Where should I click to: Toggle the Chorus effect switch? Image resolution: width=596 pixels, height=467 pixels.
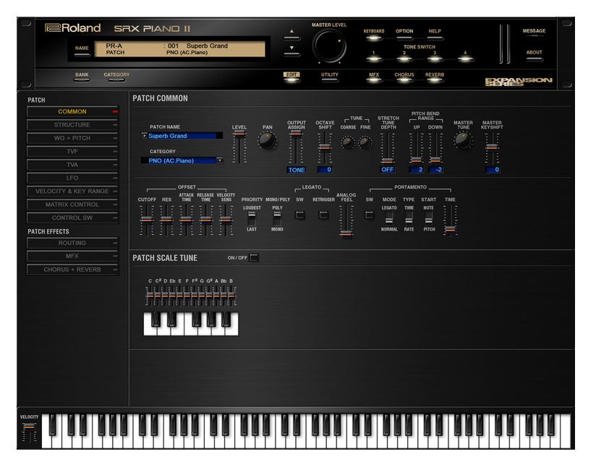(404, 80)
